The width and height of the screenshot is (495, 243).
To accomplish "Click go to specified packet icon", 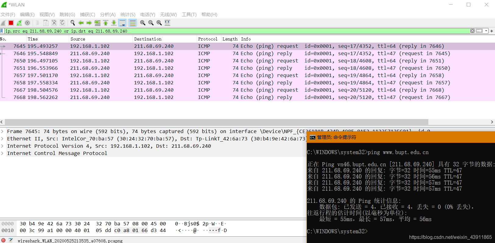I will 97,23.
